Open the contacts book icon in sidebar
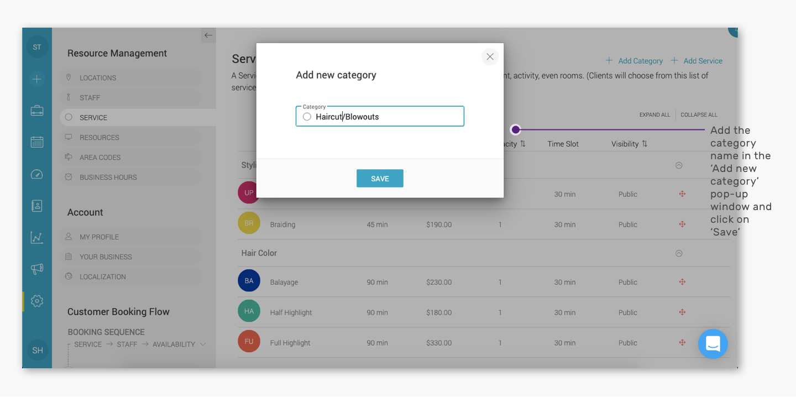Viewport: 796px width, 397px height. point(37,206)
